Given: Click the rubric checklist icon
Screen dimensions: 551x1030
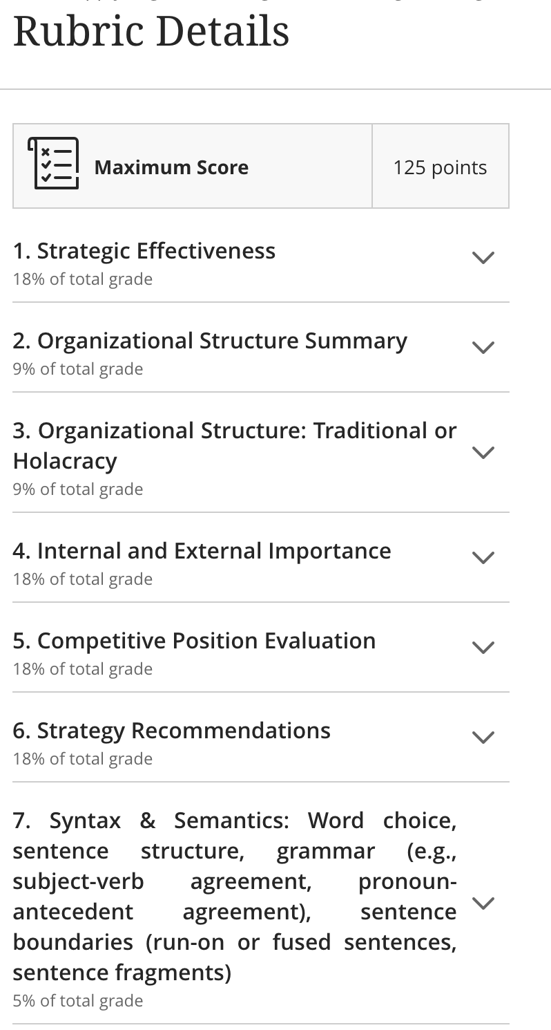Looking at the screenshot, I should coord(53,163).
